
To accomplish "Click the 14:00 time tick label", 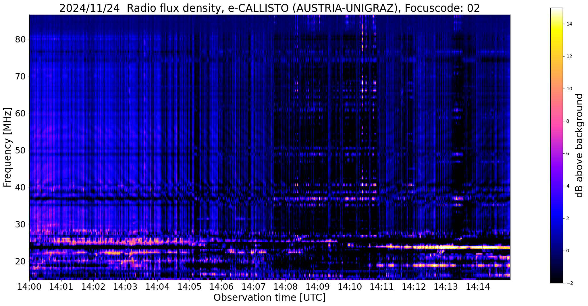I will point(29,286).
